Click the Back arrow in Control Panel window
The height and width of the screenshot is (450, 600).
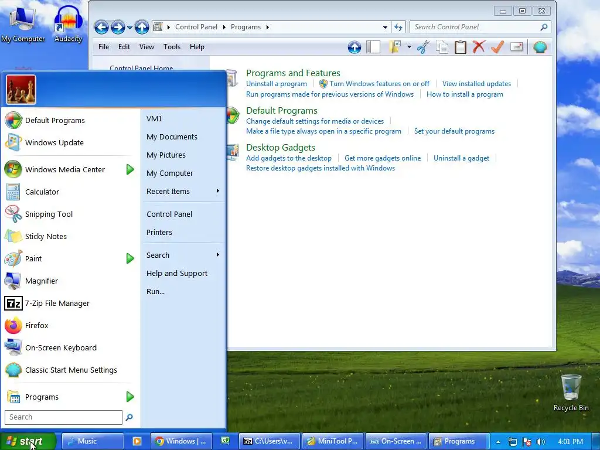101,27
